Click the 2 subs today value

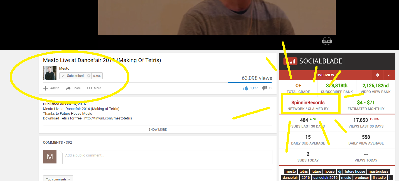click(x=308, y=154)
